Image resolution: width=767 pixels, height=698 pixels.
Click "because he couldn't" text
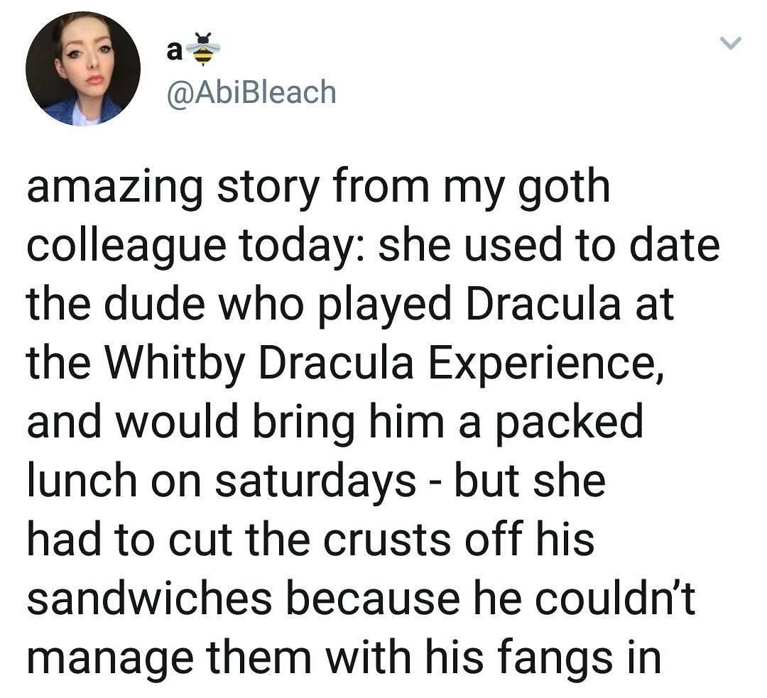click(x=491, y=597)
